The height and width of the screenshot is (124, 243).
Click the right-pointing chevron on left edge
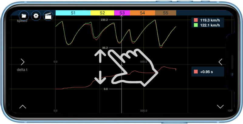[22, 62]
